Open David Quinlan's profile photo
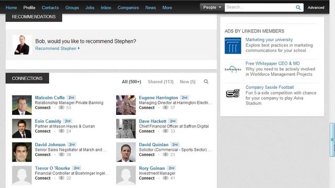This screenshot has height=188, width=335. coord(126,152)
